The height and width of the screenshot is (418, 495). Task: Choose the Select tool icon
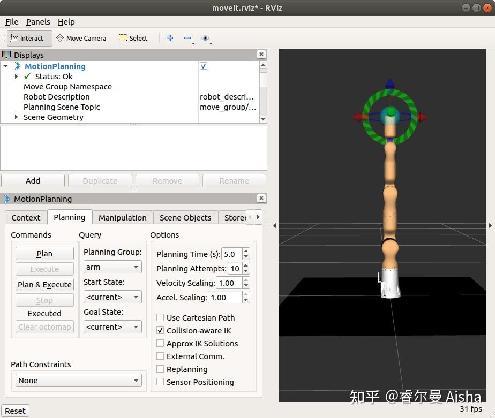pos(133,38)
